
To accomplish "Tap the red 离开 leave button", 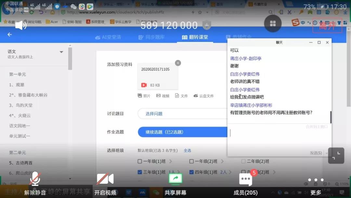I will pos(327,26).
